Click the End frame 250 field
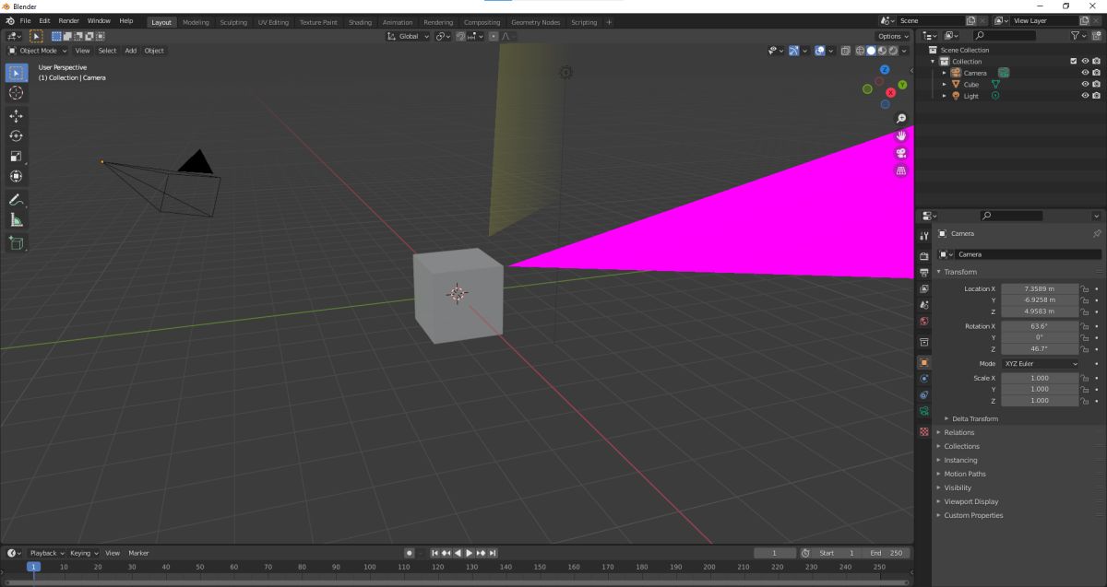Viewport: 1107px width, 587px height. tap(887, 553)
